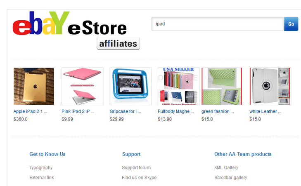Image resolution: width=301 pixels, height=186 pixels.
Task: Open the Support forum footer link
Action: [x=136, y=167]
